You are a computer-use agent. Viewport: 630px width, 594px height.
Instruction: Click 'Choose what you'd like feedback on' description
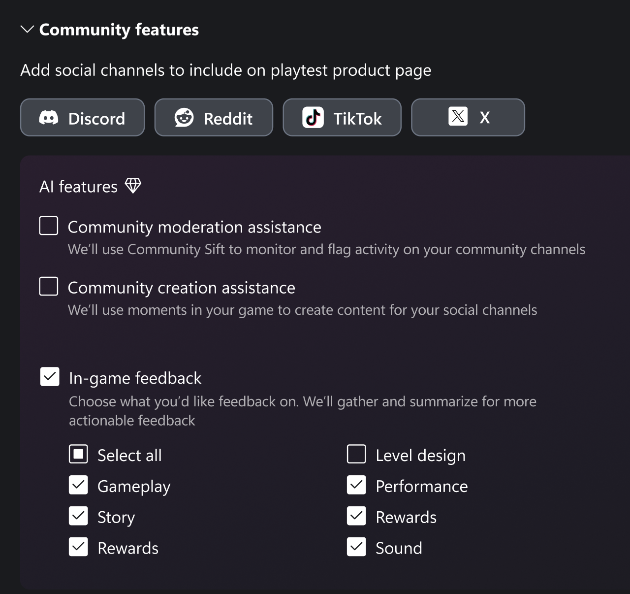303,411
